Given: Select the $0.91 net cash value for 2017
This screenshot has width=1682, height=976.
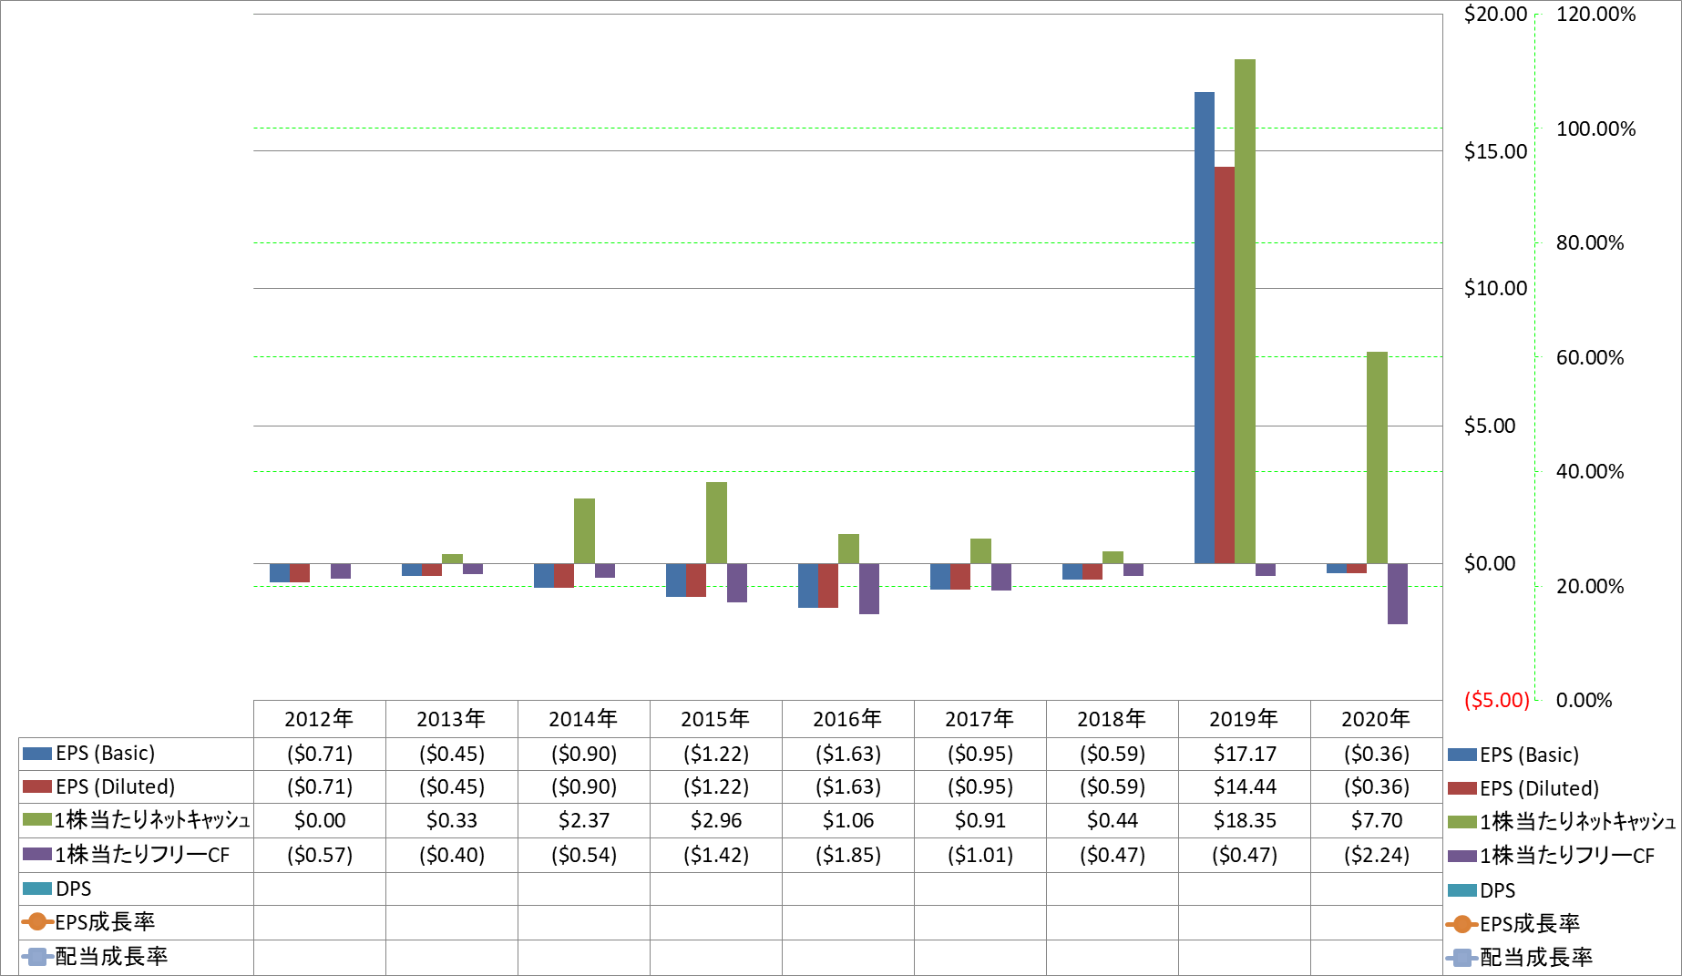Looking at the screenshot, I should pyautogui.click(x=980, y=820).
